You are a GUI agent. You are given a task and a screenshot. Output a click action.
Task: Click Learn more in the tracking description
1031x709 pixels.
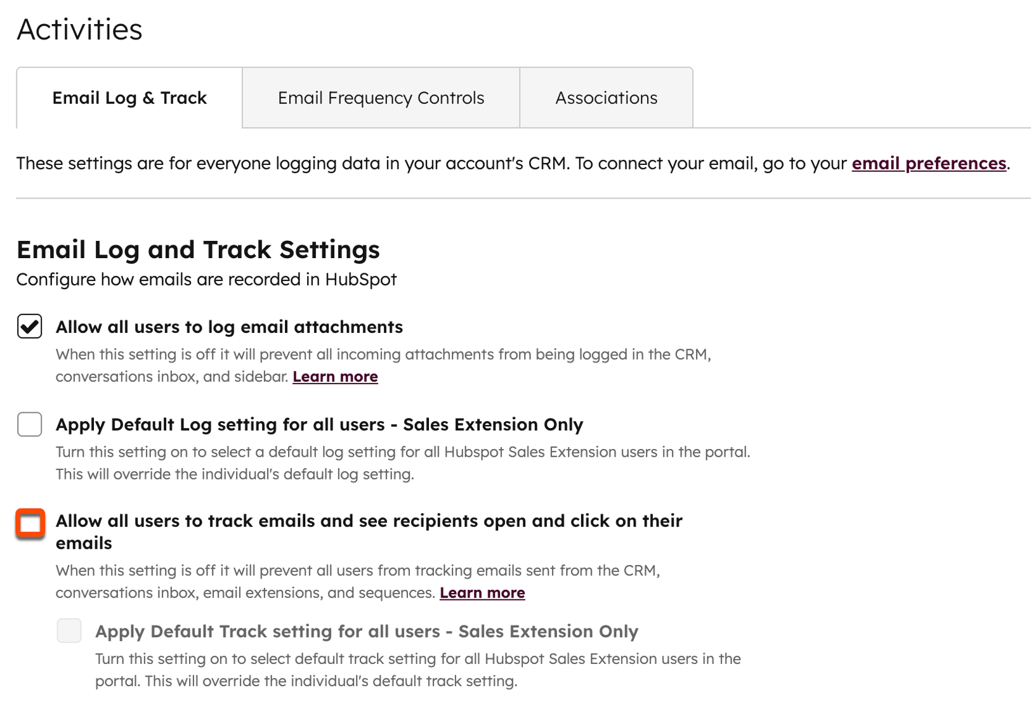tap(482, 592)
